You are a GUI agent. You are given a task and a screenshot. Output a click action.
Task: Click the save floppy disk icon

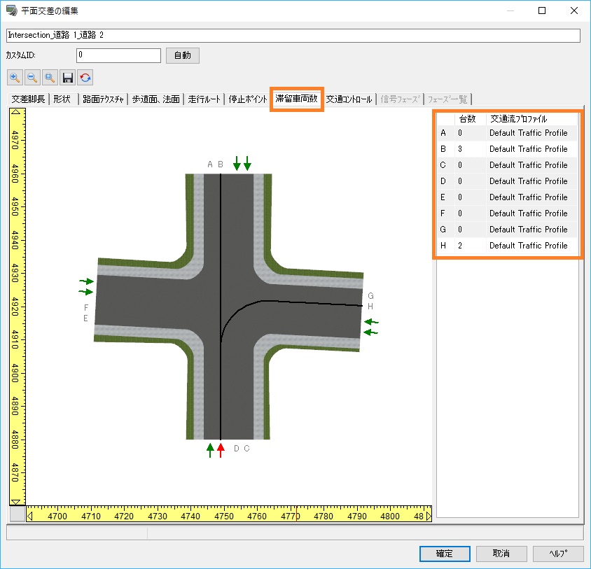coord(68,78)
